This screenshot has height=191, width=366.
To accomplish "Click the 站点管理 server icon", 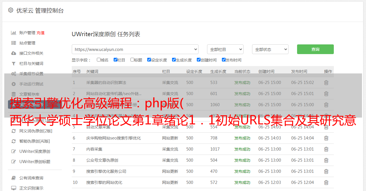I will [13, 43].
